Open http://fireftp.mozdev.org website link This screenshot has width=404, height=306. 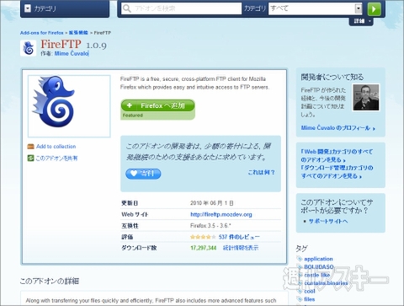click(221, 214)
